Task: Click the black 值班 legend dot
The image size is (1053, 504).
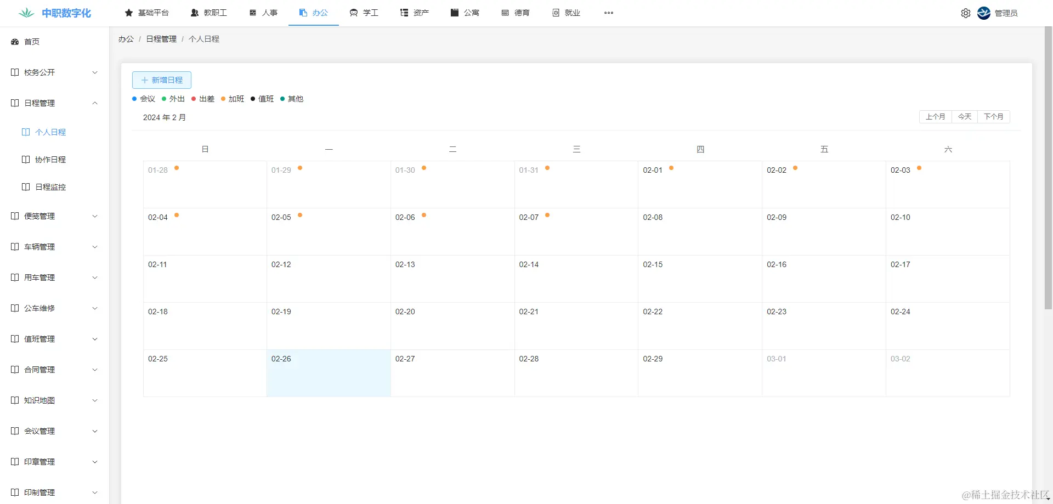Action: (x=253, y=99)
